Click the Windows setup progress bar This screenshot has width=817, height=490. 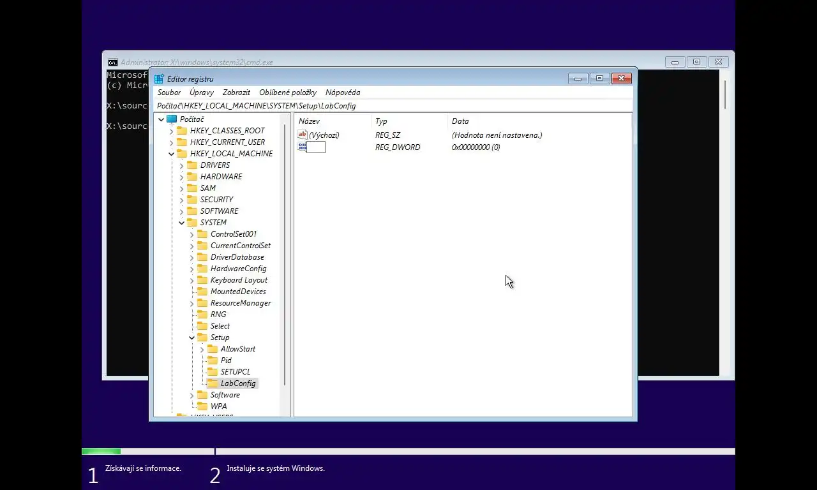(x=408, y=452)
